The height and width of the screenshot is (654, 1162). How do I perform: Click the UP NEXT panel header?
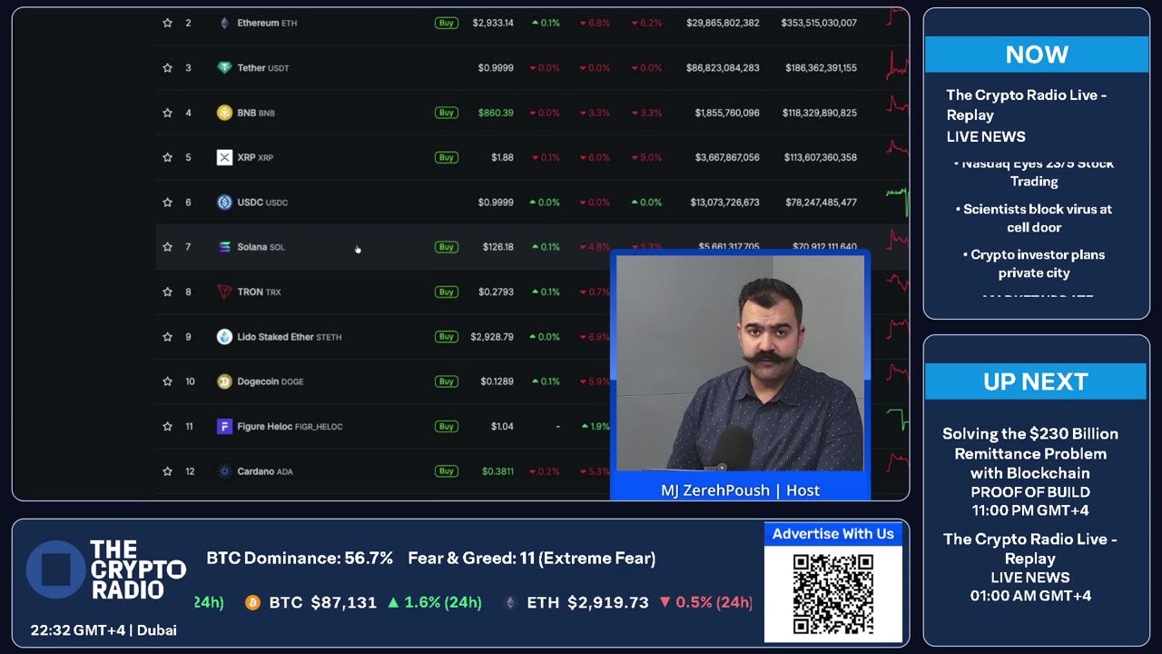tap(1036, 381)
